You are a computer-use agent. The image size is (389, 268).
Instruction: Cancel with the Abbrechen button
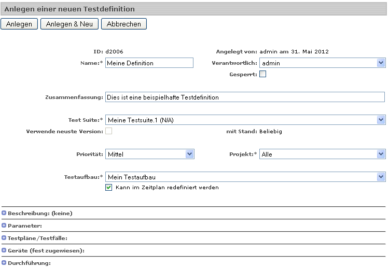coord(124,24)
